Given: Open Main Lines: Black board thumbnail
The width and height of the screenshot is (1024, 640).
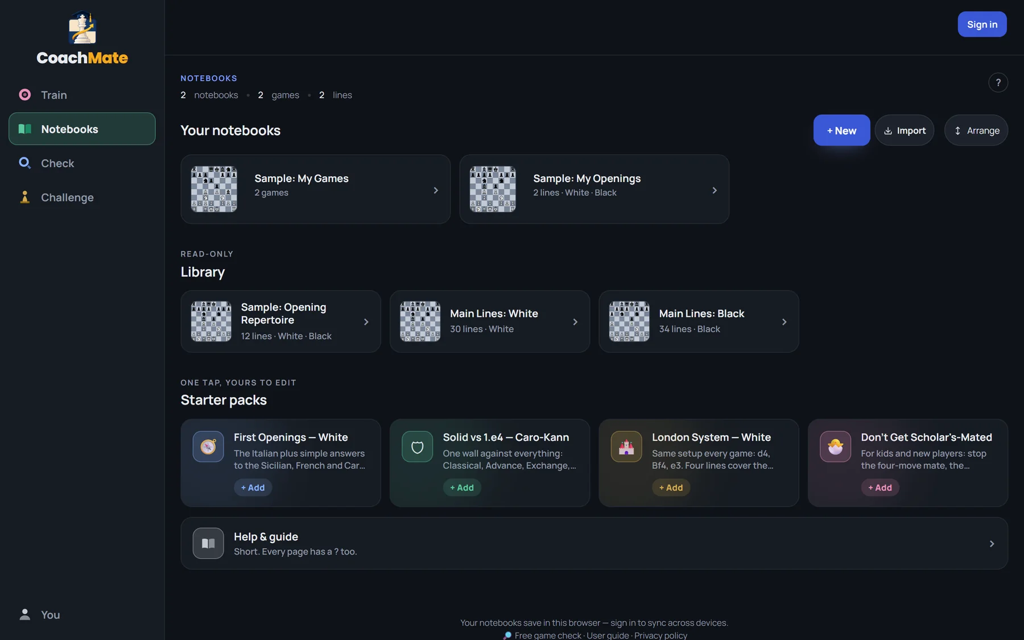Looking at the screenshot, I should click(x=629, y=321).
